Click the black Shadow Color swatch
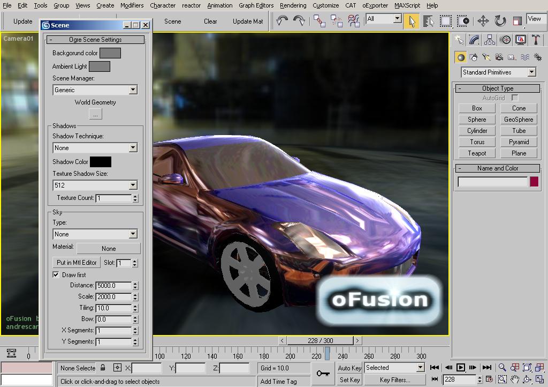The image size is (548, 387). [x=101, y=162]
